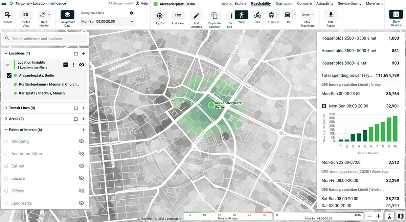Zoom in the map with plus
This screenshot has width=406, height=222.
pos(378,216)
